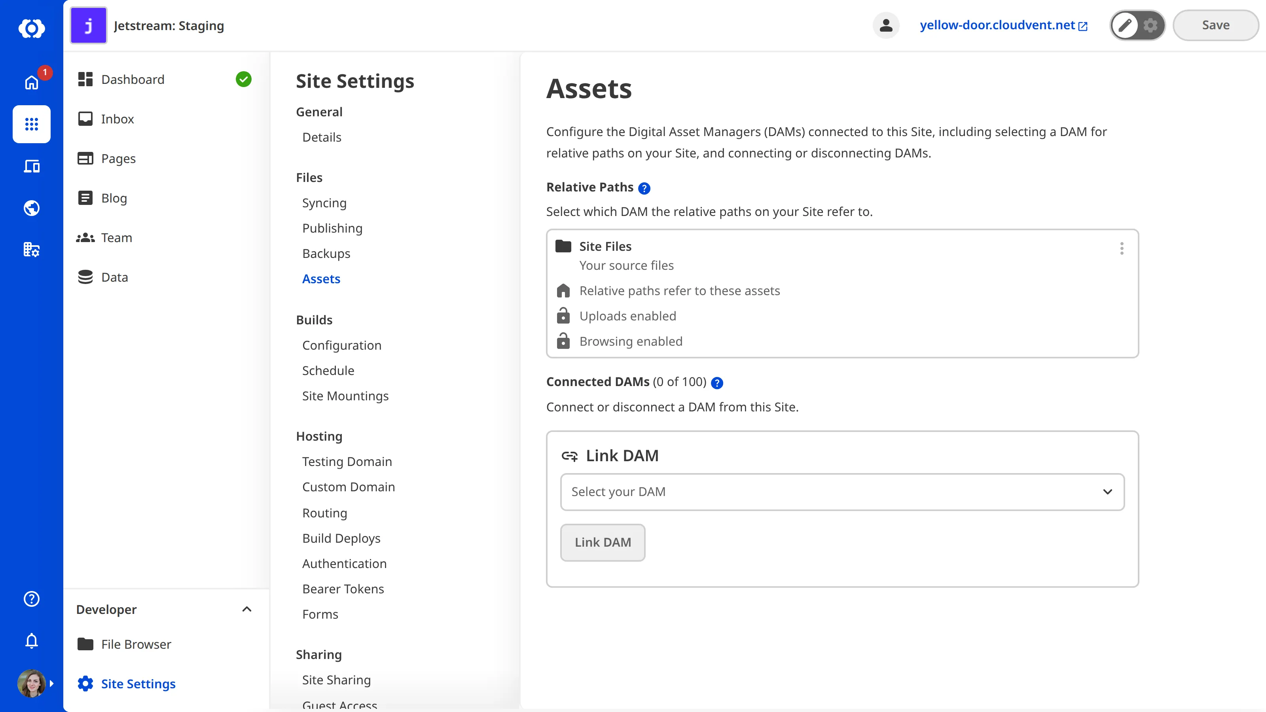Screen dimensions: 1266x712
Task: Click the CloudCannon logo icon
Action: (32, 28)
